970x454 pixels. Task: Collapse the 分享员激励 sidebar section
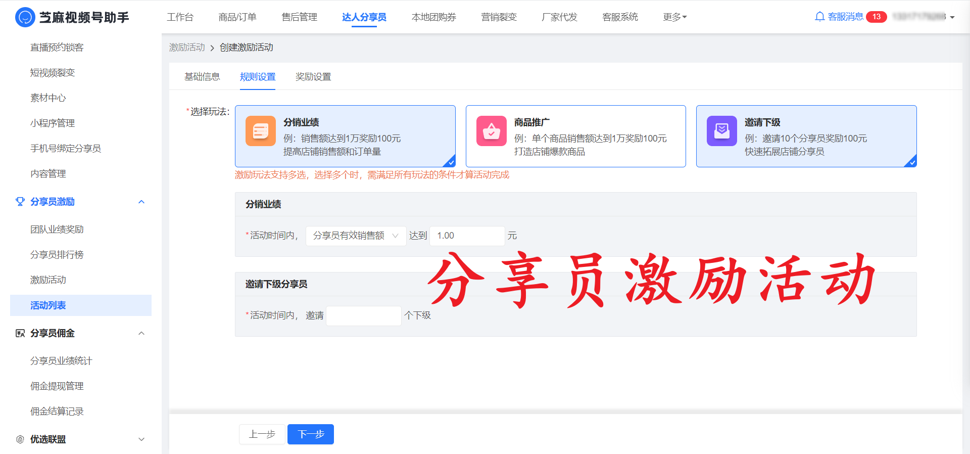[x=141, y=202]
